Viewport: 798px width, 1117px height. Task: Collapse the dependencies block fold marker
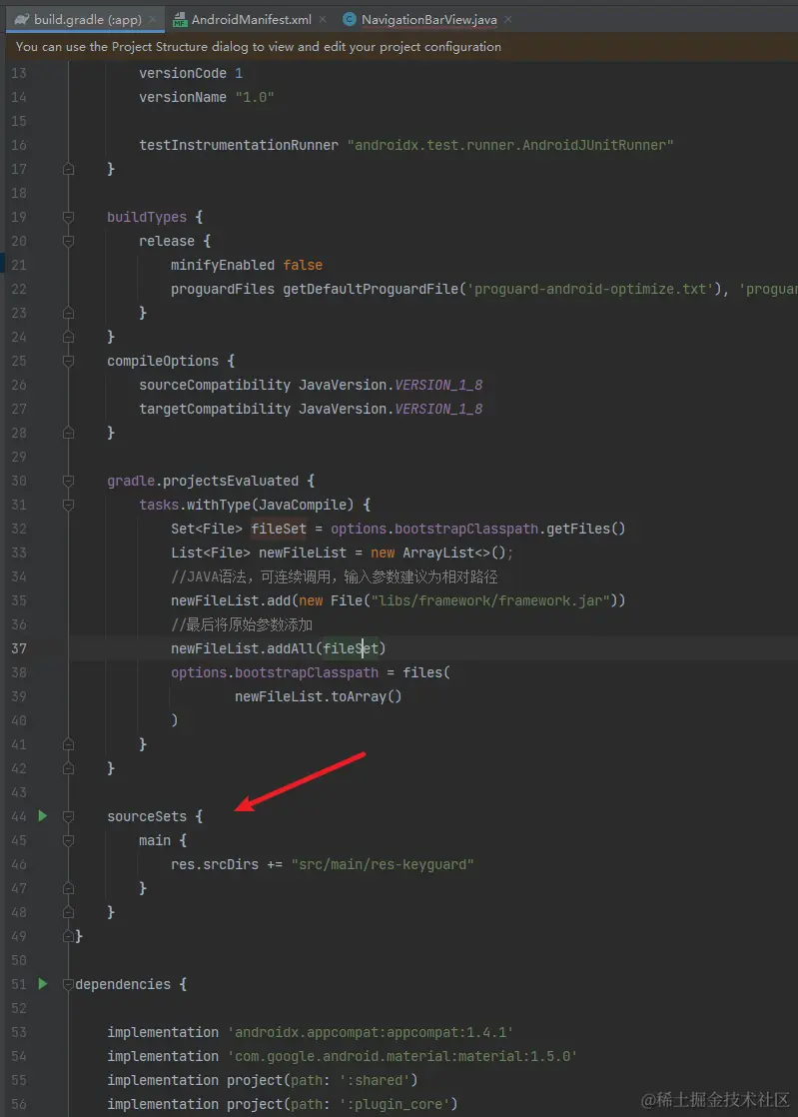pyautogui.click(x=68, y=984)
